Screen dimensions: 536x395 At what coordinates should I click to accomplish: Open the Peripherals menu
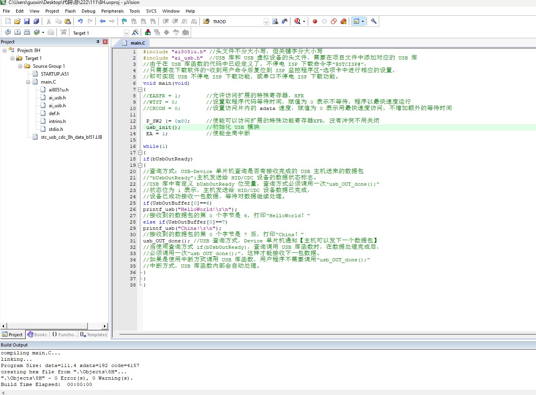tap(112, 11)
